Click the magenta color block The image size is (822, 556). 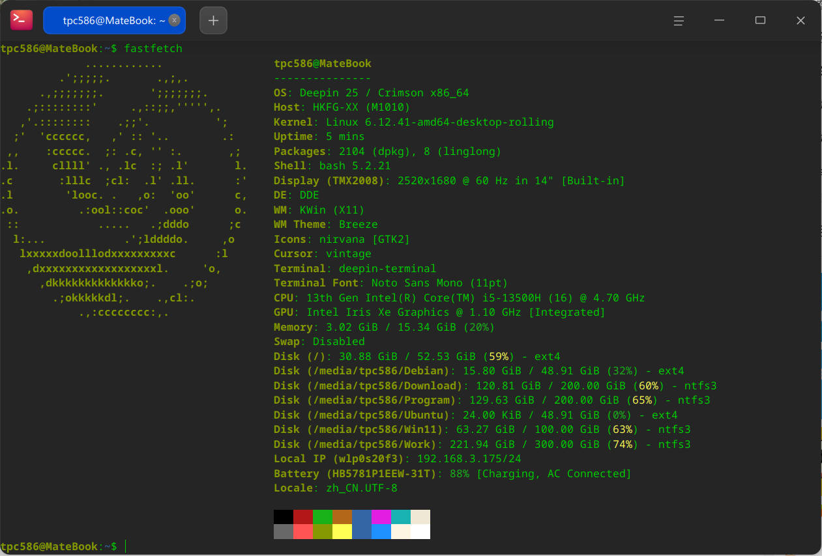(x=381, y=517)
